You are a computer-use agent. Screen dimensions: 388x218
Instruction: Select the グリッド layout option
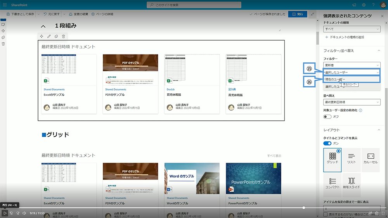(x=333, y=160)
